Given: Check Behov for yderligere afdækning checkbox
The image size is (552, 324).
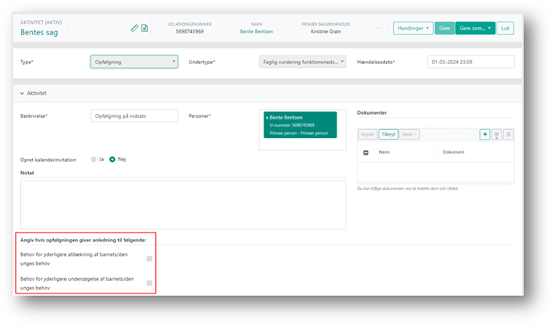Looking at the screenshot, I should point(149,258).
